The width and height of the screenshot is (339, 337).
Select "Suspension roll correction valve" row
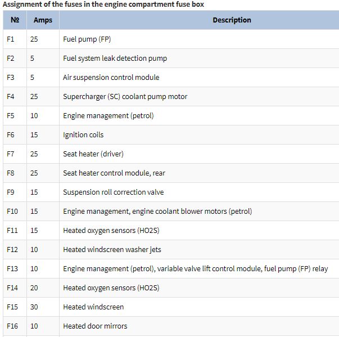[x=171, y=192]
